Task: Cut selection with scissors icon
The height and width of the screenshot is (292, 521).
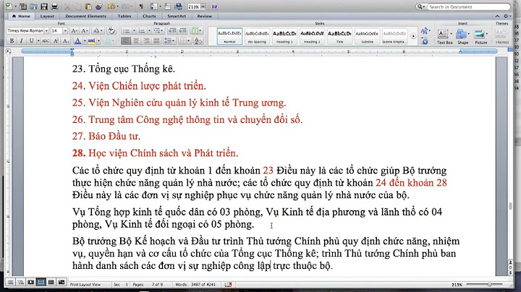Action: click(x=67, y=7)
